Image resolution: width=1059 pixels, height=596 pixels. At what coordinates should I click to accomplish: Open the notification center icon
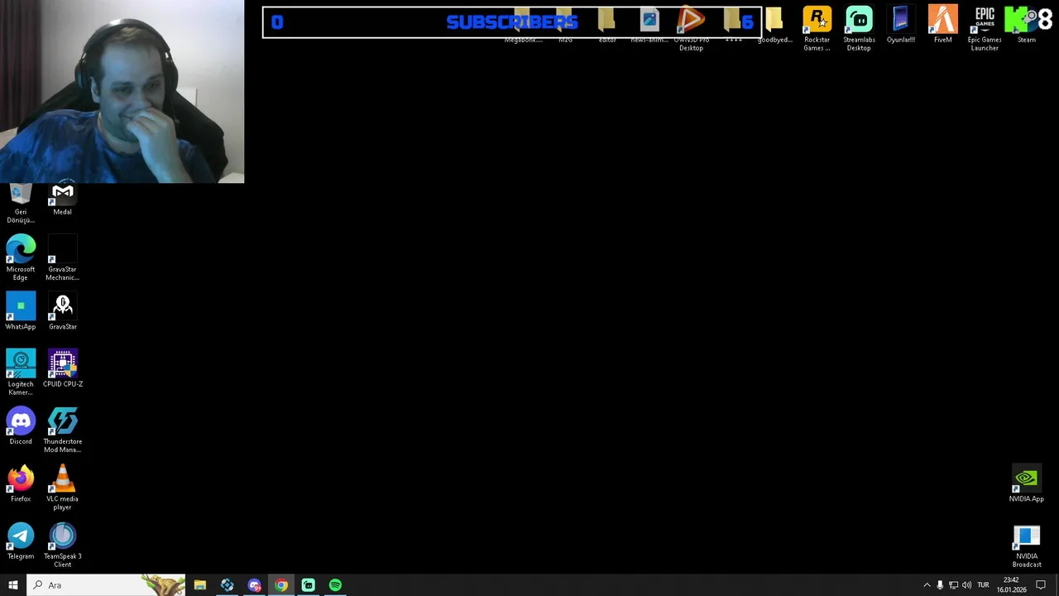(x=1041, y=585)
